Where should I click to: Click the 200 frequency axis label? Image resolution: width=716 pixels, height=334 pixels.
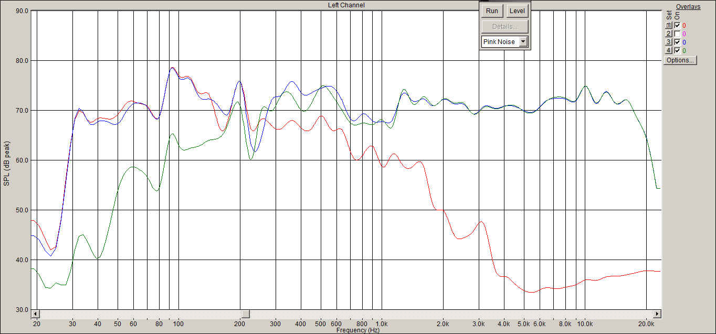tap(240, 324)
